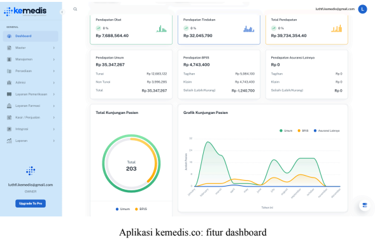Click the kemedis logo

coord(25,11)
